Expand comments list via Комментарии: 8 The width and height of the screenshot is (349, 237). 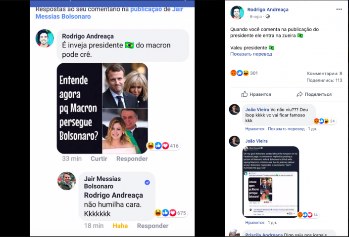[x=324, y=73]
